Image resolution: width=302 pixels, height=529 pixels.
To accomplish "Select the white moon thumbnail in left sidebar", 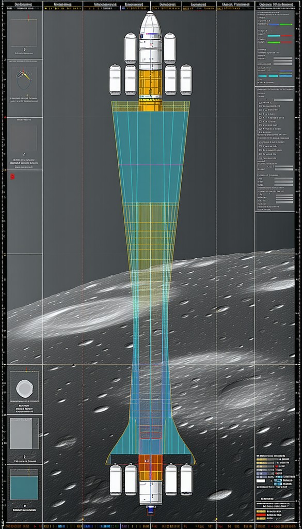I will [x=24, y=388].
